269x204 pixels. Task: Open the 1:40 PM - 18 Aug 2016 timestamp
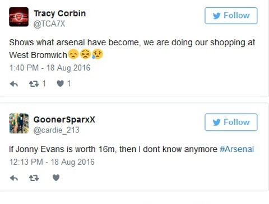coord(50,68)
